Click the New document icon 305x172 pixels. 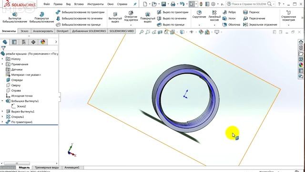tap(145, 4)
